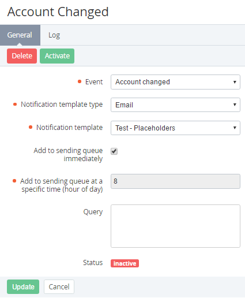
Task: Untick Add to sending queue immediately checkbox
Action: coord(114,151)
